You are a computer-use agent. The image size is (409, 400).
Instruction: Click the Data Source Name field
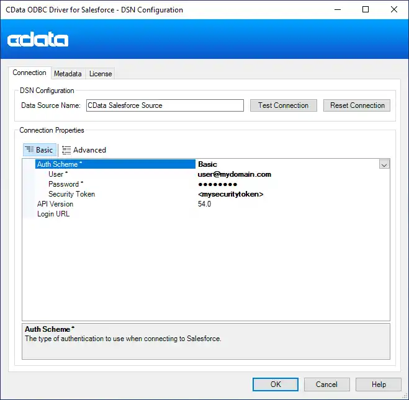point(164,105)
